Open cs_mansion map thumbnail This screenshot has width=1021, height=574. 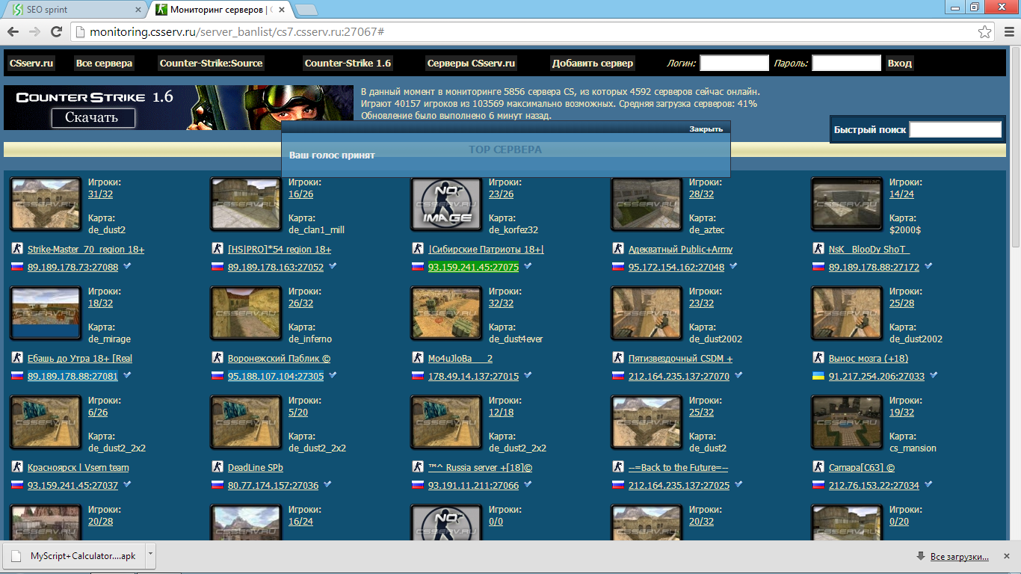(847, 422)
